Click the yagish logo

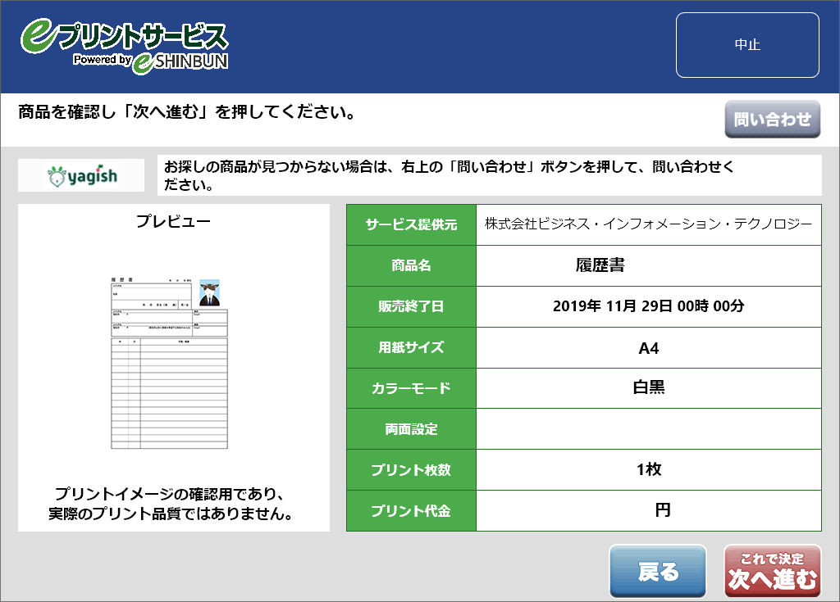click(x=81, y=175)
